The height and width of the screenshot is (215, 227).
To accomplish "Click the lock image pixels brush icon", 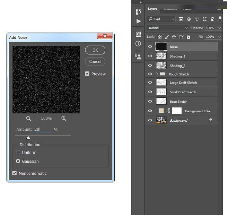I will tap(166, 37).
